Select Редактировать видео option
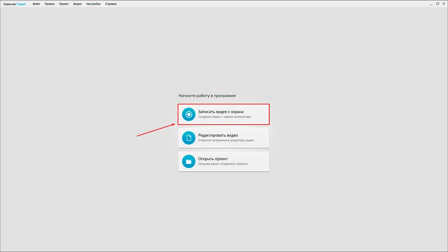Screen dimensions: 448x252 (224, 138)
